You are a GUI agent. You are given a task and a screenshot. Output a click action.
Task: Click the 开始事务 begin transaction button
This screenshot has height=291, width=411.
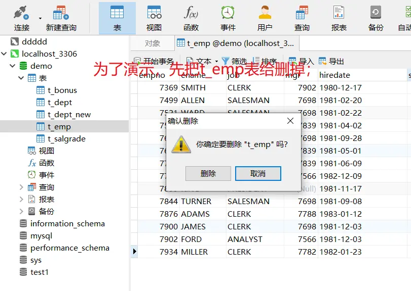(154, 62)
